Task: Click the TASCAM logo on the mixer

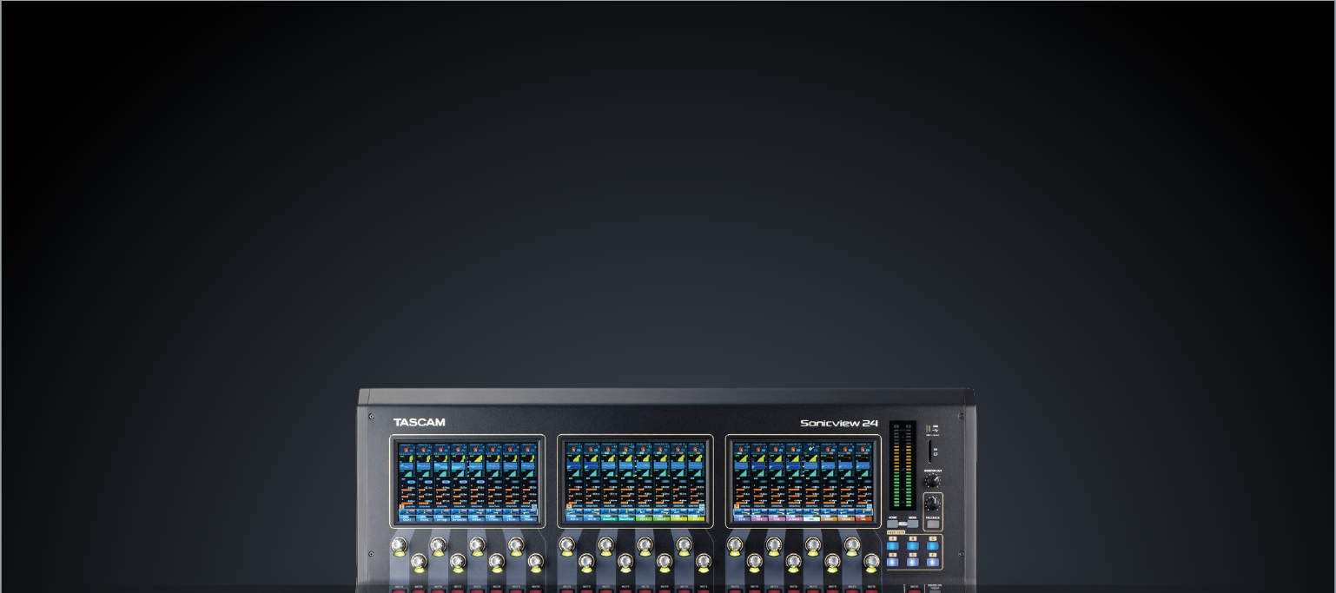Action: point(419,423)
